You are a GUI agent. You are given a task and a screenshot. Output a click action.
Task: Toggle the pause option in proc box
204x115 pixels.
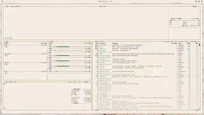click(167, 42)
